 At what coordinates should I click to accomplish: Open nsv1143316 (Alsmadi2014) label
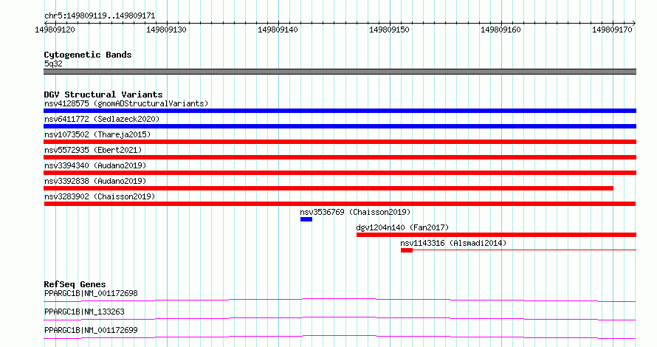(x=453, y=243)
